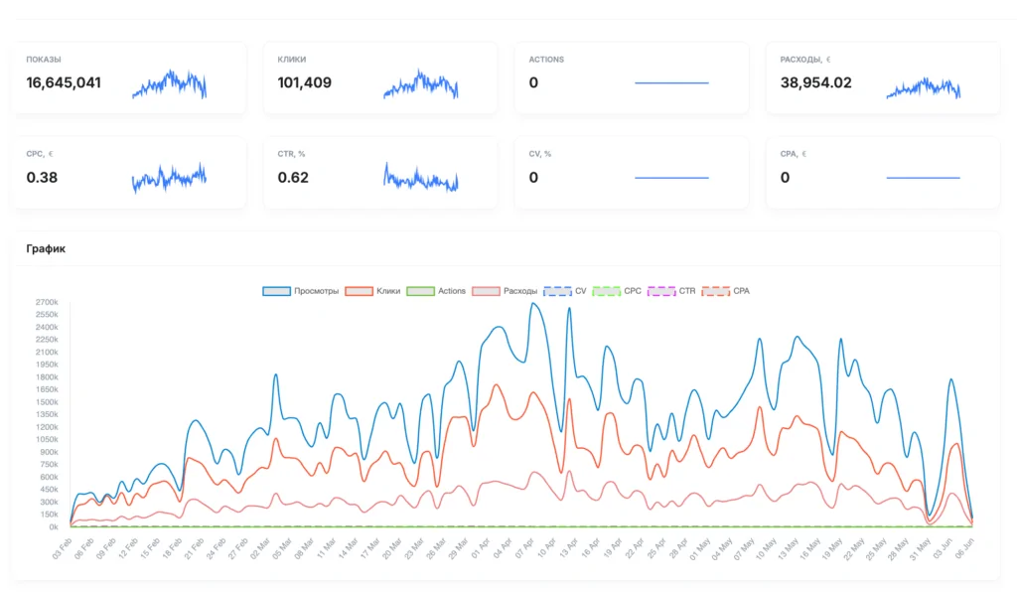Select the CTR value 0.62

pos(293,178)
